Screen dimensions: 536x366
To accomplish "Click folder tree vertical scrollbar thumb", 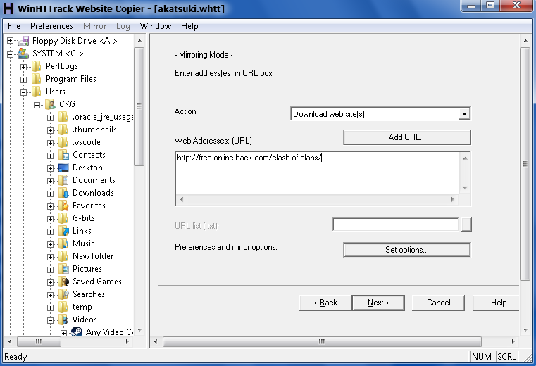I will 139,106.
